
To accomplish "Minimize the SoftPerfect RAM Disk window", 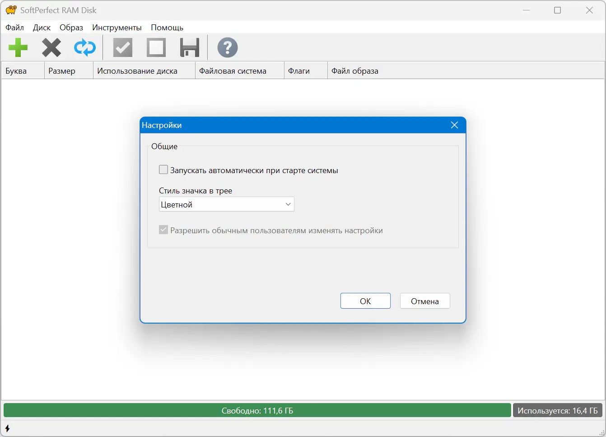I will tap(526, 10).
